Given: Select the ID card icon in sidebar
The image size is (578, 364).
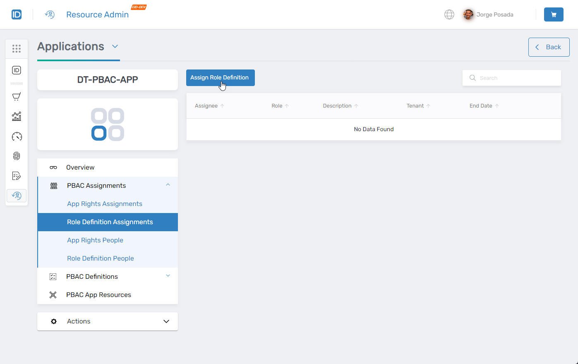Looking at the screenshot, I should point(17,70).
